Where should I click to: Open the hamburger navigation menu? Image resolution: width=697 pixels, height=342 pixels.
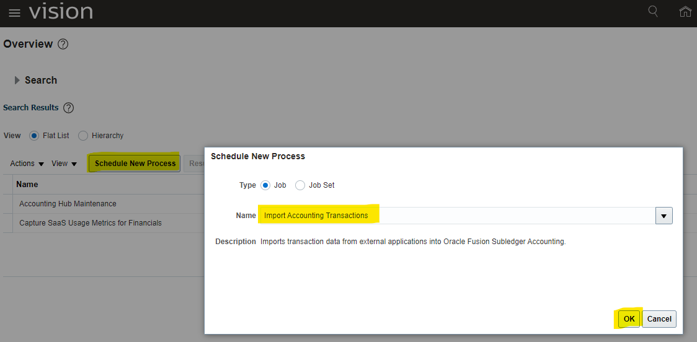pyautogui.click(x=14, y=13)
